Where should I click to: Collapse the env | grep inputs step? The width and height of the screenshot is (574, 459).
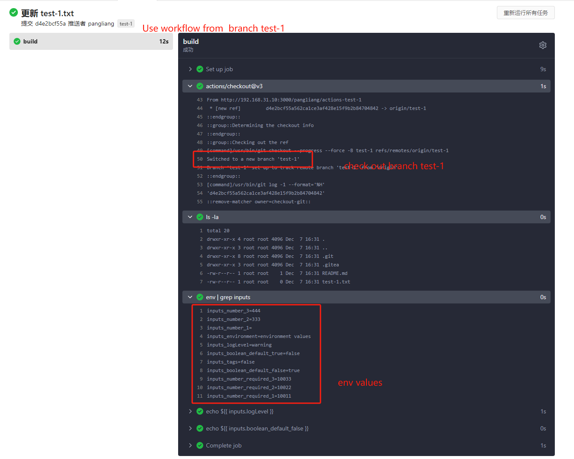[190, 297]
